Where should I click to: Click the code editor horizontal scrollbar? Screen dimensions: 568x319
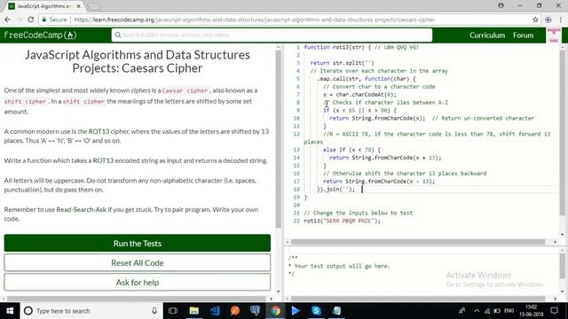click(x=418, y=242)
